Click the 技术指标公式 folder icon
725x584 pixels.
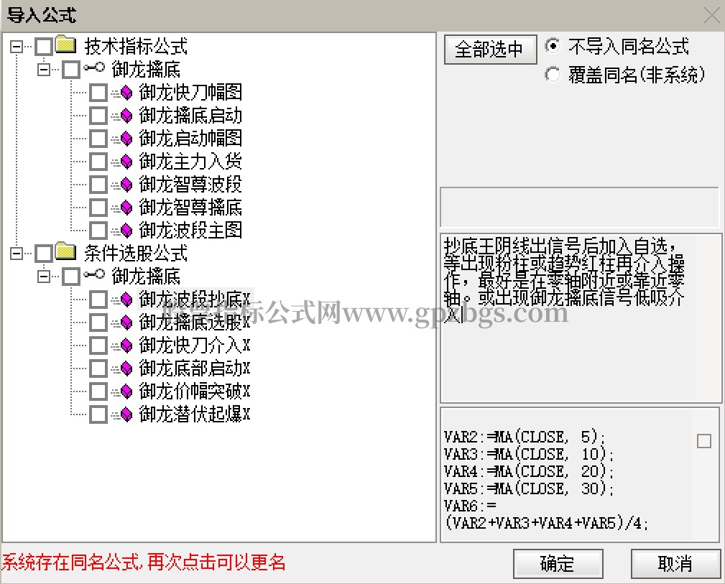66,46
